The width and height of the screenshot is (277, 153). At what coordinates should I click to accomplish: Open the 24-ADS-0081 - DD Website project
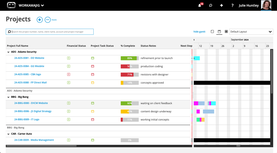coord(30,58)
